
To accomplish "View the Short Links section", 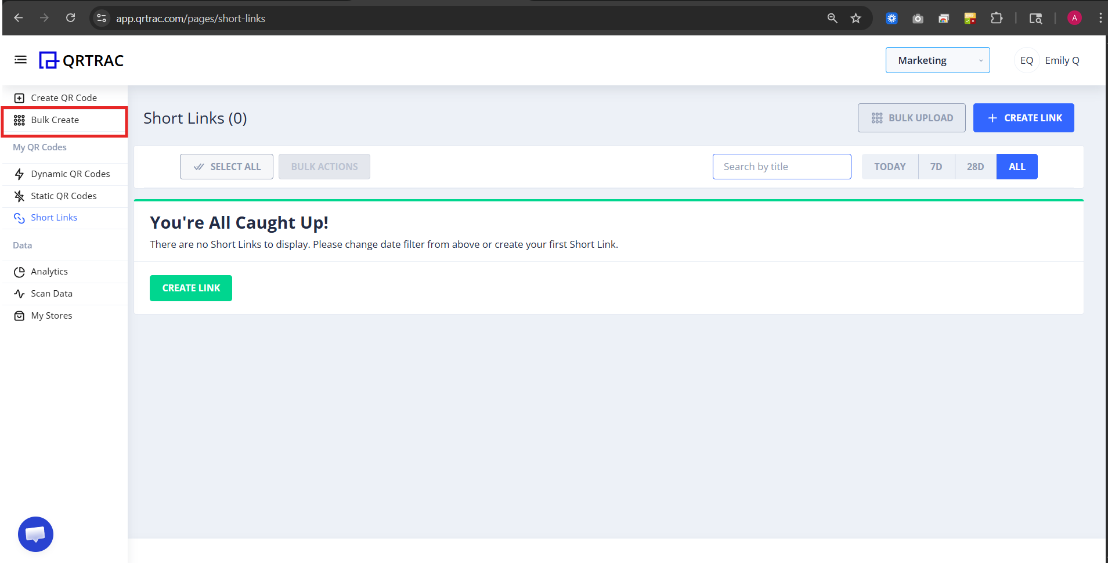I will (54, 217).
